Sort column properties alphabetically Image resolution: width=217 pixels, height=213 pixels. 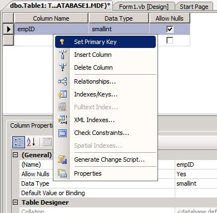click(x=31, y=142)
